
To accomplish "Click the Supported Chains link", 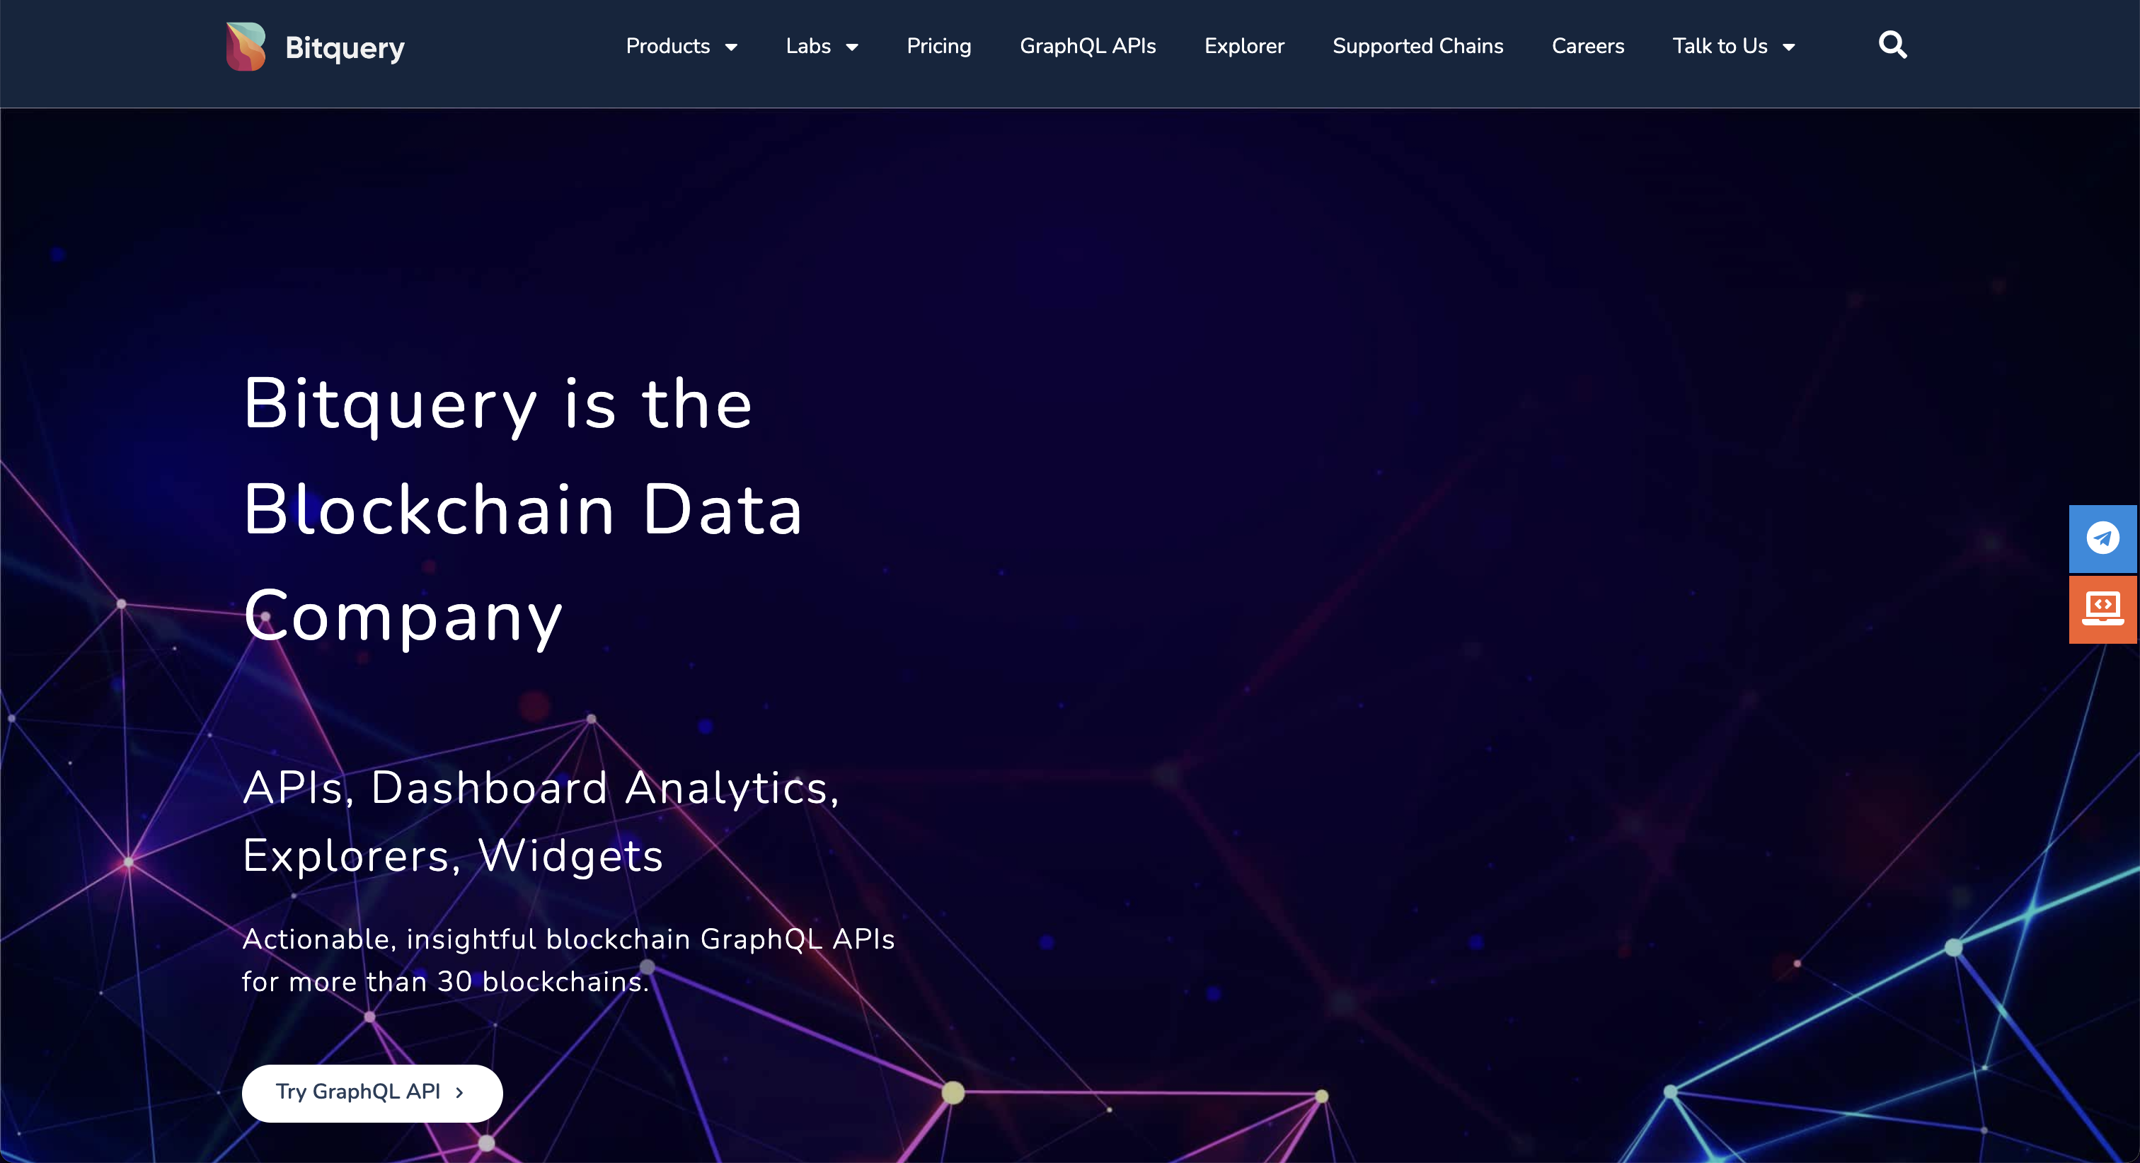I will (x=1418, y=46).
